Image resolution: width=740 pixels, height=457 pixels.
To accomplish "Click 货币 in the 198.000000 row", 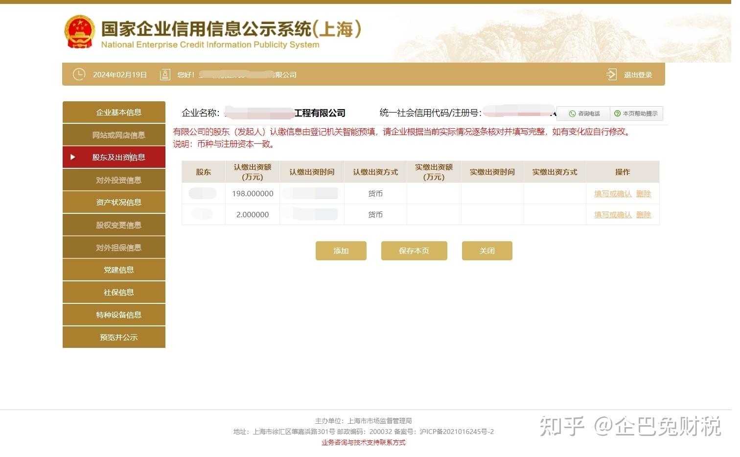I will 375,194.
